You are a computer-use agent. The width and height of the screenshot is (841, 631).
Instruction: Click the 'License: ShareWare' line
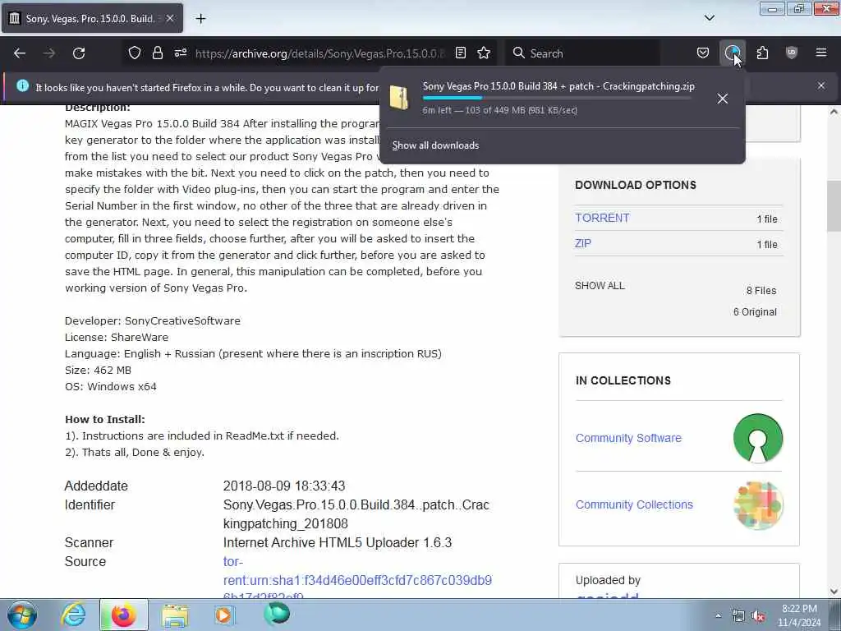point(117,337)
